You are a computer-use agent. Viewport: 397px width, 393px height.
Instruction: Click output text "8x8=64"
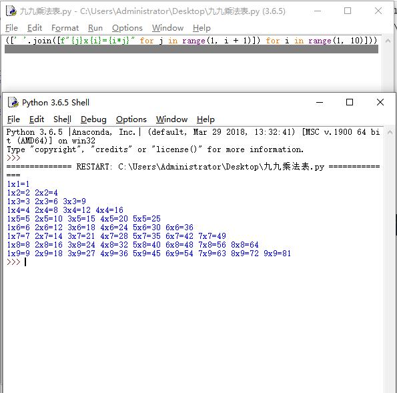(245, 245)
